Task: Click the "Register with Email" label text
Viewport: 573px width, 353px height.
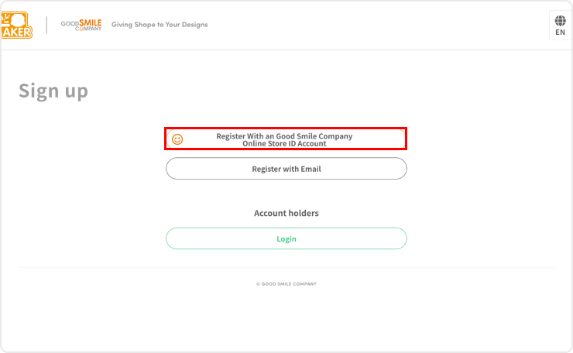Action: 286,169
